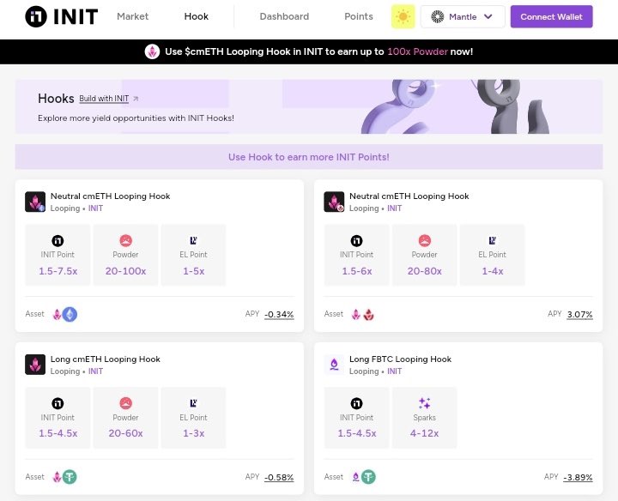The width and height of the screenshot is (618, 501).
Task: Select the Hook tab
Action: [x=197, y=16]
